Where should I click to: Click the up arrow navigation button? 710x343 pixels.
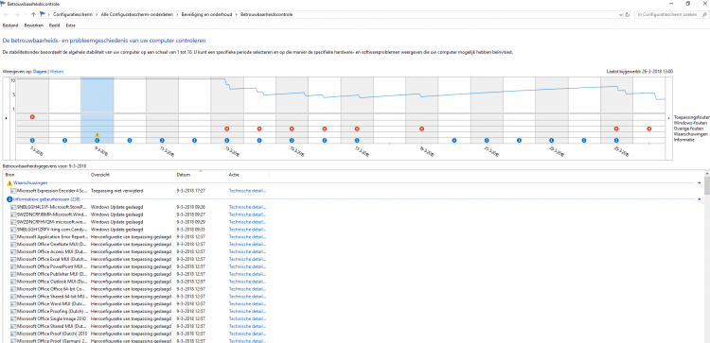click(x=33, y=14)
